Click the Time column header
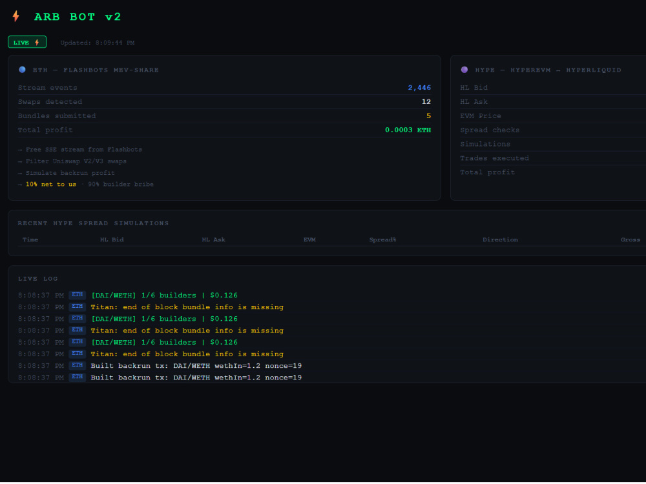 tap(30, 240)
